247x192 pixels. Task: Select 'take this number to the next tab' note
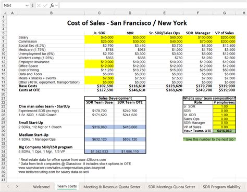click(209, 139)
